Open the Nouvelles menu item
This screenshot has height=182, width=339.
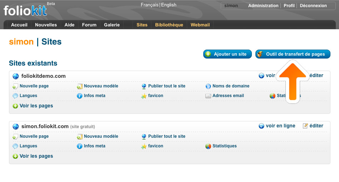tap(46, 25)
